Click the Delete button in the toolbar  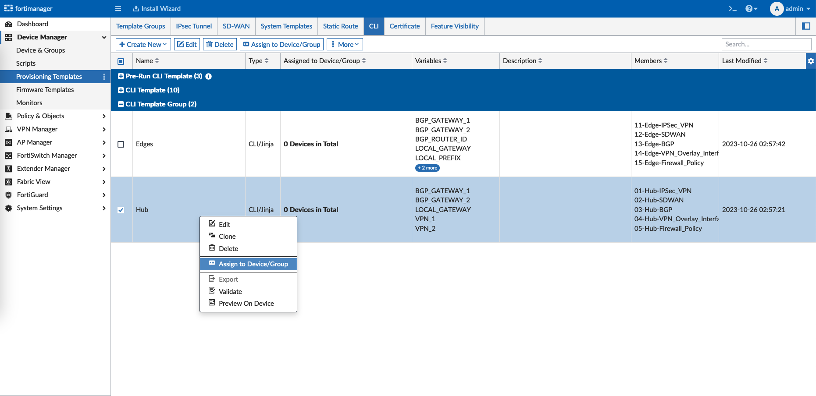[x=220, y=44]
